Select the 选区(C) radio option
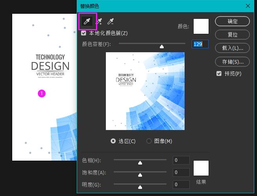 (113, 141)
